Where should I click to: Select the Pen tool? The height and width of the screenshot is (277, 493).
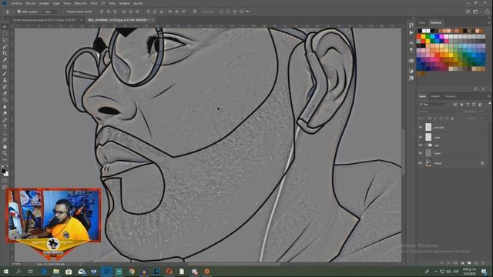coord(5,120)
